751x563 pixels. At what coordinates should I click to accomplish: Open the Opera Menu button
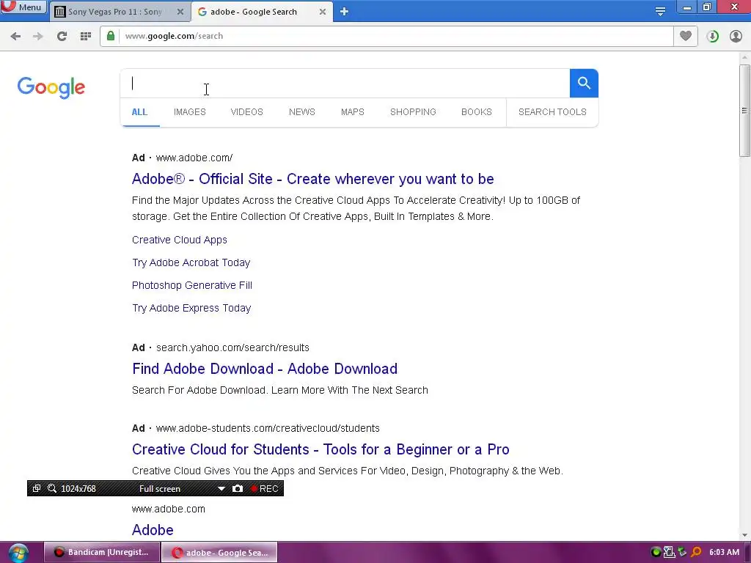(x=23, y=7)
